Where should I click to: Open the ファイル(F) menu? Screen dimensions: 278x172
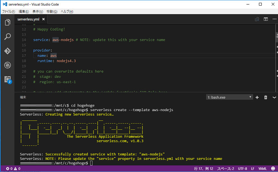[9, 11]
